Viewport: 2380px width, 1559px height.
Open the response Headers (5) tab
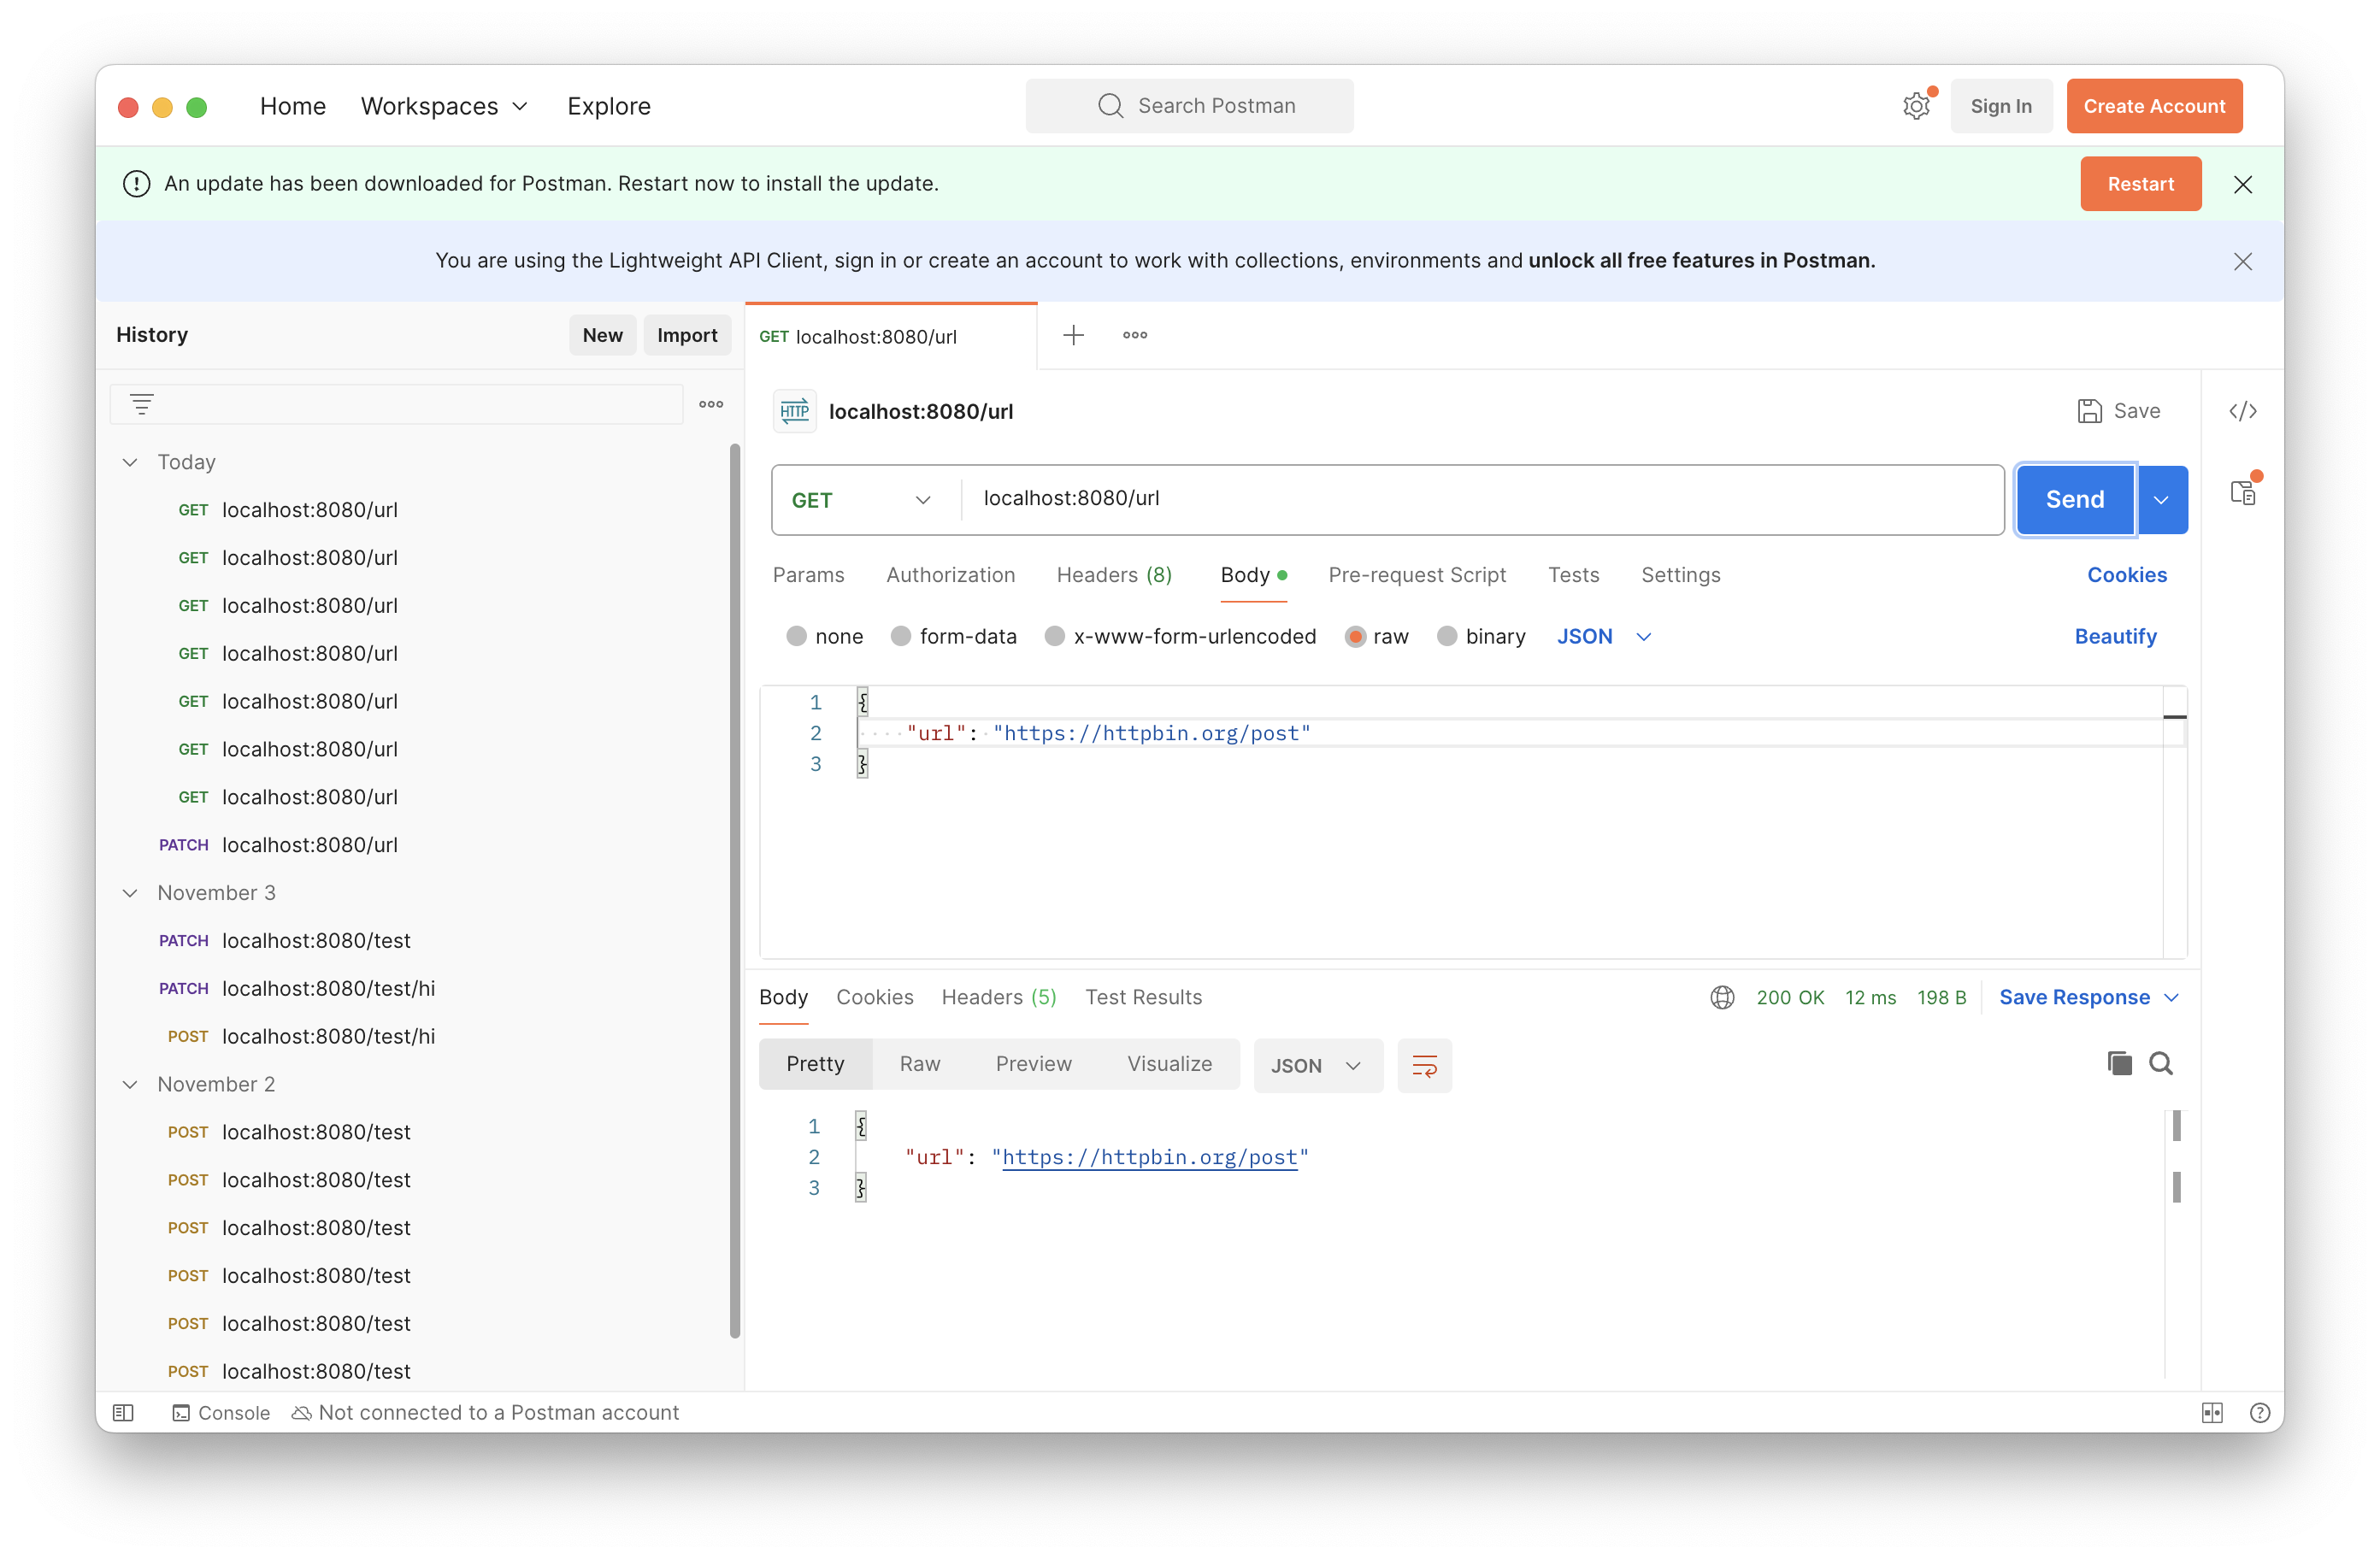tap(998, 997)
